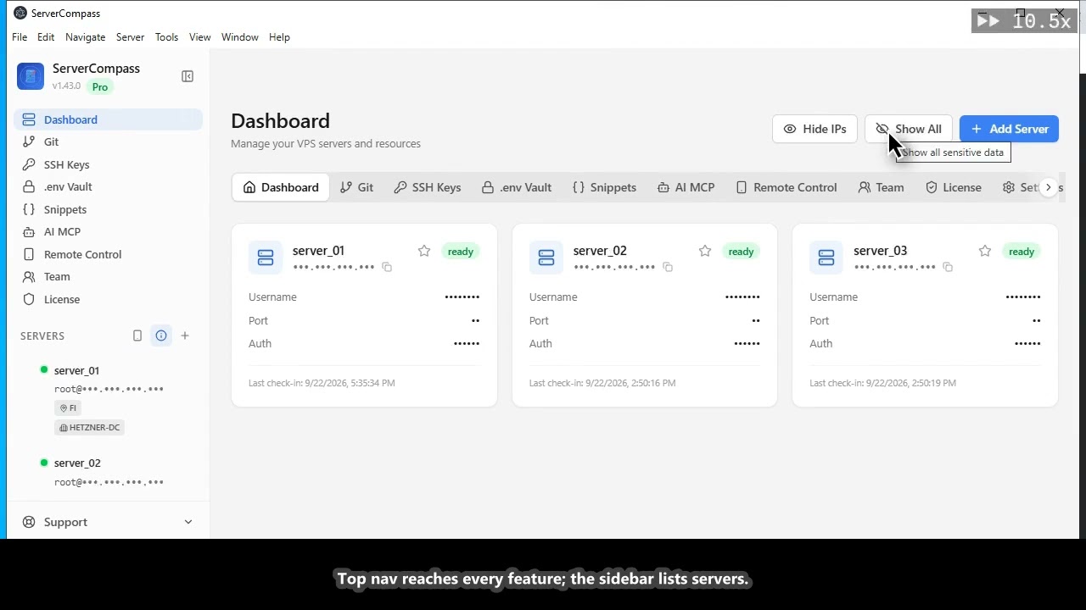Image resolution: width=1086 pixels, height=610 pixels.
Task: Favorite server_01 with the star icon
Action: [424, 251]
